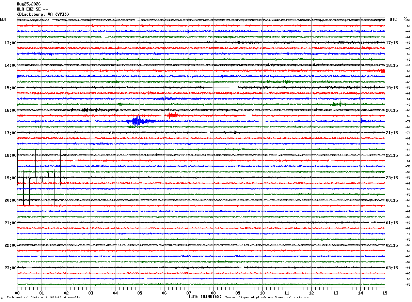412x302 pixels.
Task: Select the 20:15 UTC label
Action: pos(392,110)
